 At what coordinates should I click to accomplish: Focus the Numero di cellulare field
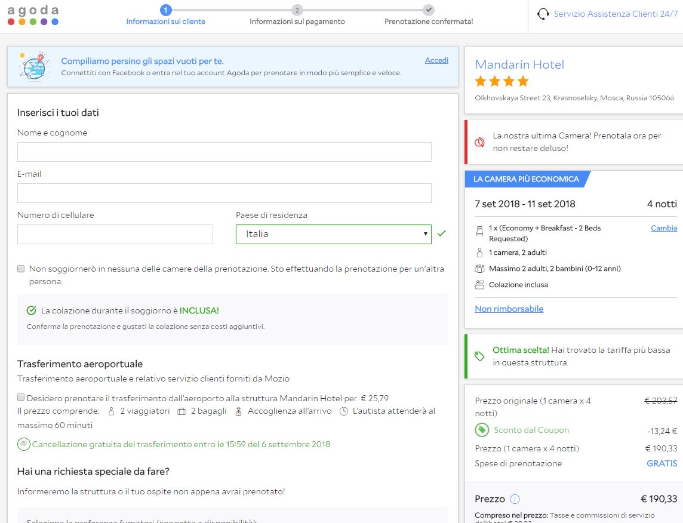click(115, 234)
